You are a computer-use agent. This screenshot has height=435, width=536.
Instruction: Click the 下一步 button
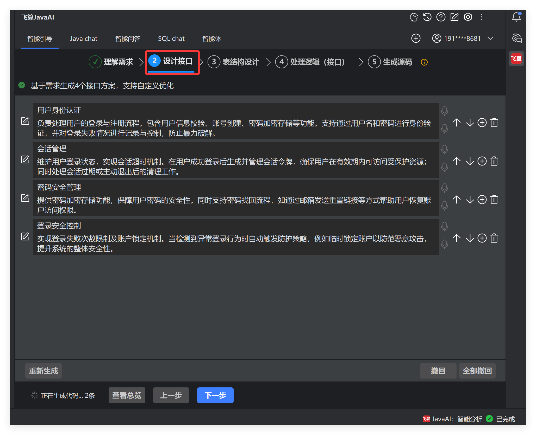215,395
